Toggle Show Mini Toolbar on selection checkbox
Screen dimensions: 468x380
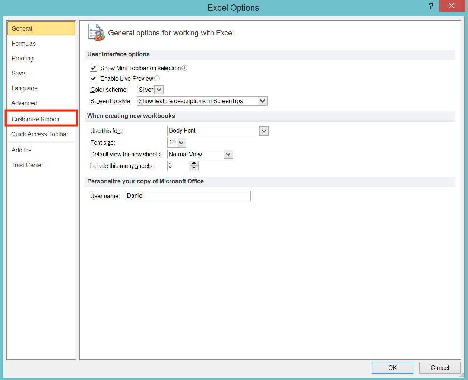94,68
